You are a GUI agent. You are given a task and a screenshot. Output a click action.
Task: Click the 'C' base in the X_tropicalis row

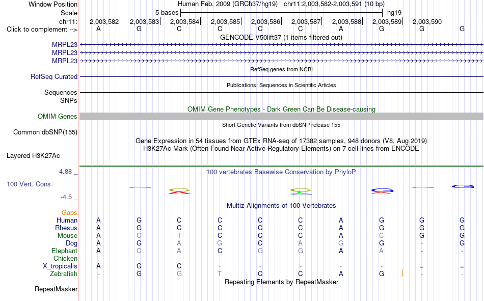coord(179,266)
